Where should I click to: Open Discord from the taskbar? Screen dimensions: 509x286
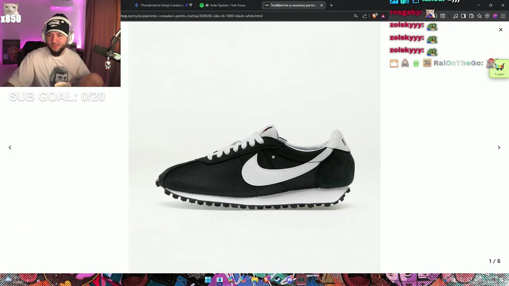pos(289,280)
